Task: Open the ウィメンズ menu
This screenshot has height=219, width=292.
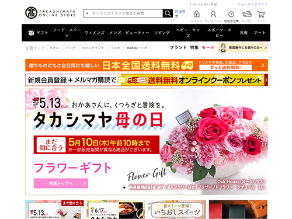Action: [95, 33]
